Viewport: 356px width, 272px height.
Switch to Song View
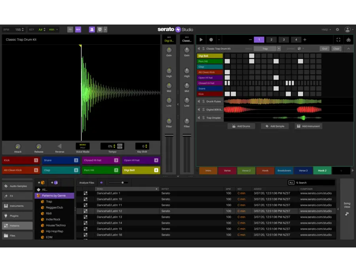pyautogui.click(x=347, y=208)
